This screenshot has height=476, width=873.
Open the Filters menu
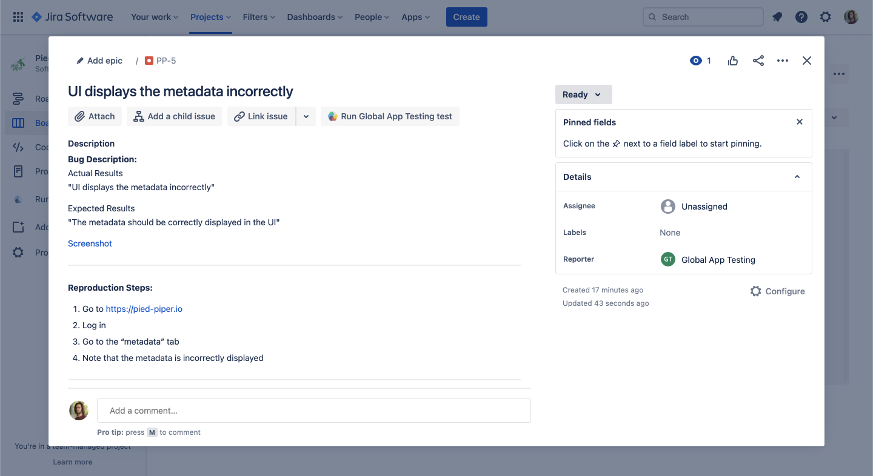point(259,17)
